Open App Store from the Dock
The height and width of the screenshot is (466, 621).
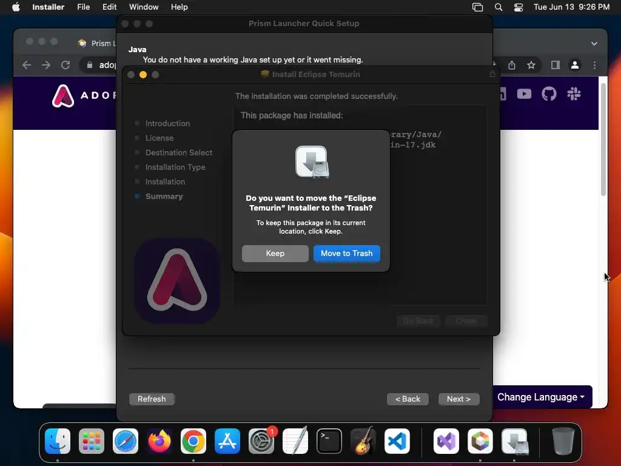pos(227,441)
